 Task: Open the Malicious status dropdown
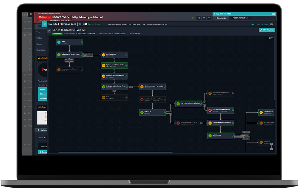[44, 17]
